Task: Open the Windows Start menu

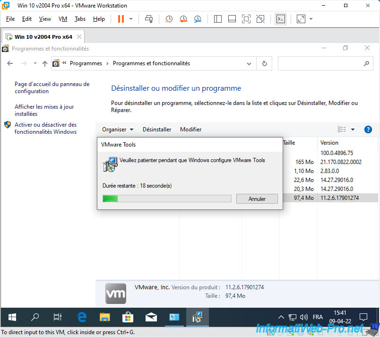Action: [x=12, y=317]
